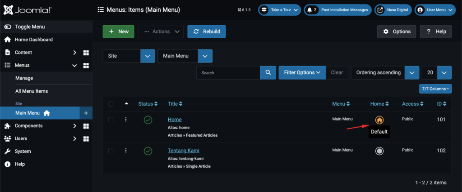The height and width of the screenshot is (192, 462).
Task: Check the checkbox for Tentang Kami row
Action: click(111, 151)
